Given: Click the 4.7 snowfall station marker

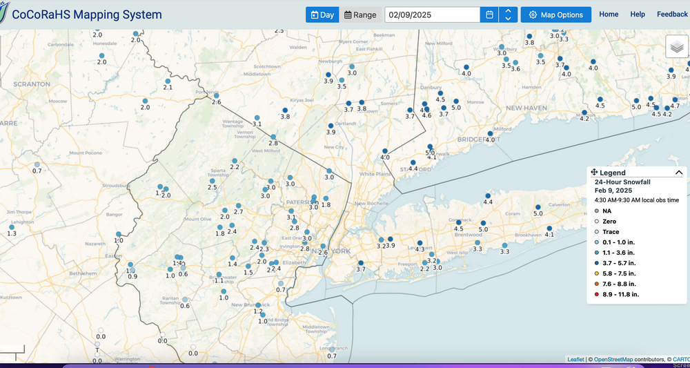Looking at the screenshot, I should coord(675,100).
